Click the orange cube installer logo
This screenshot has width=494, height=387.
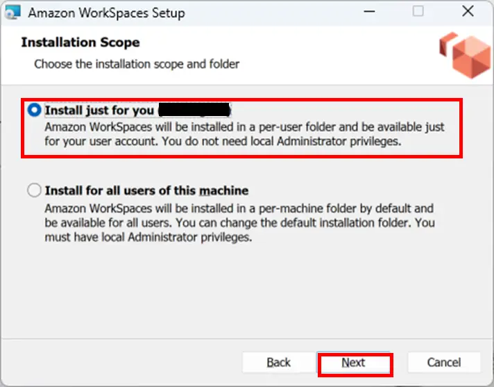pyautogui.click(x=465, y=55)
